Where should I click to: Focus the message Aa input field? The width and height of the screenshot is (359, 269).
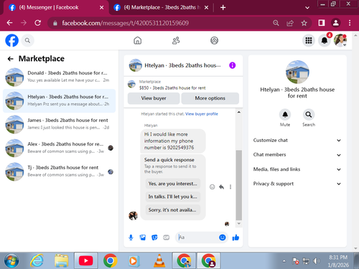(x=197, y=237)
